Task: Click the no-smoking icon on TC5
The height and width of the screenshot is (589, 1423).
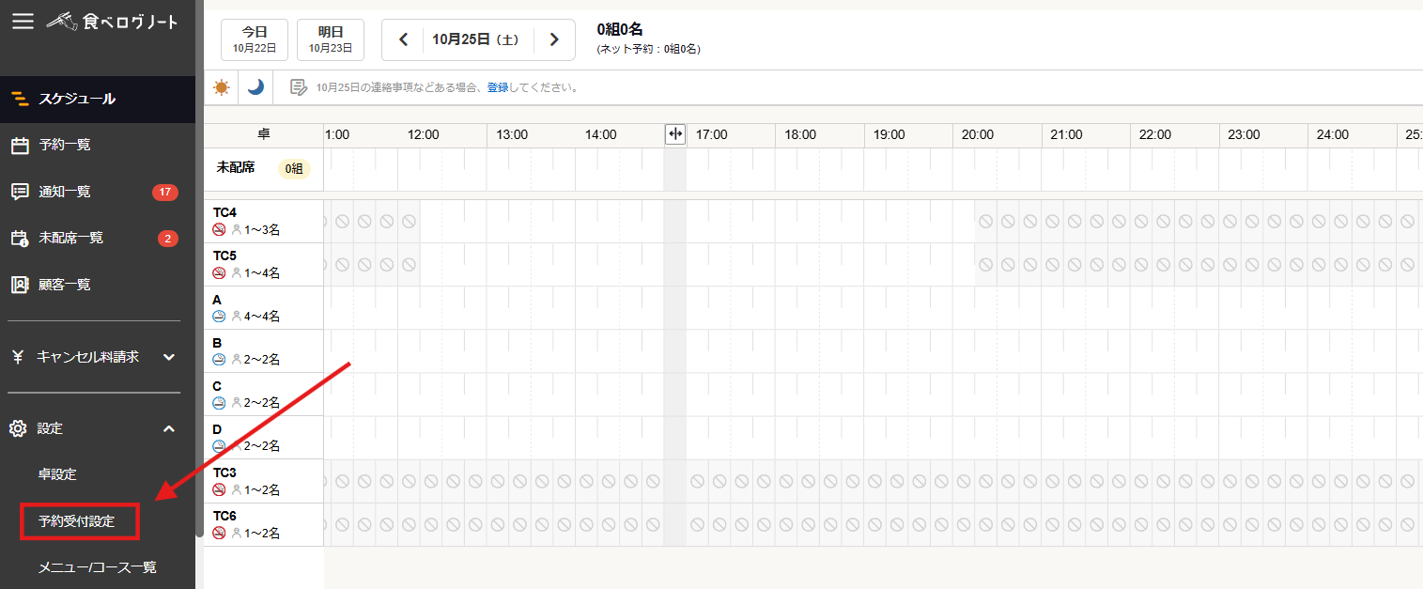Action: pyautogui.click(x=219, y=273)
